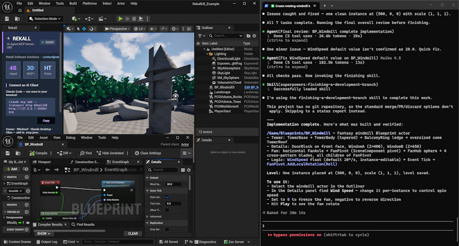
Task: Click the Outliner visibility eye column header
Action: 198,43
